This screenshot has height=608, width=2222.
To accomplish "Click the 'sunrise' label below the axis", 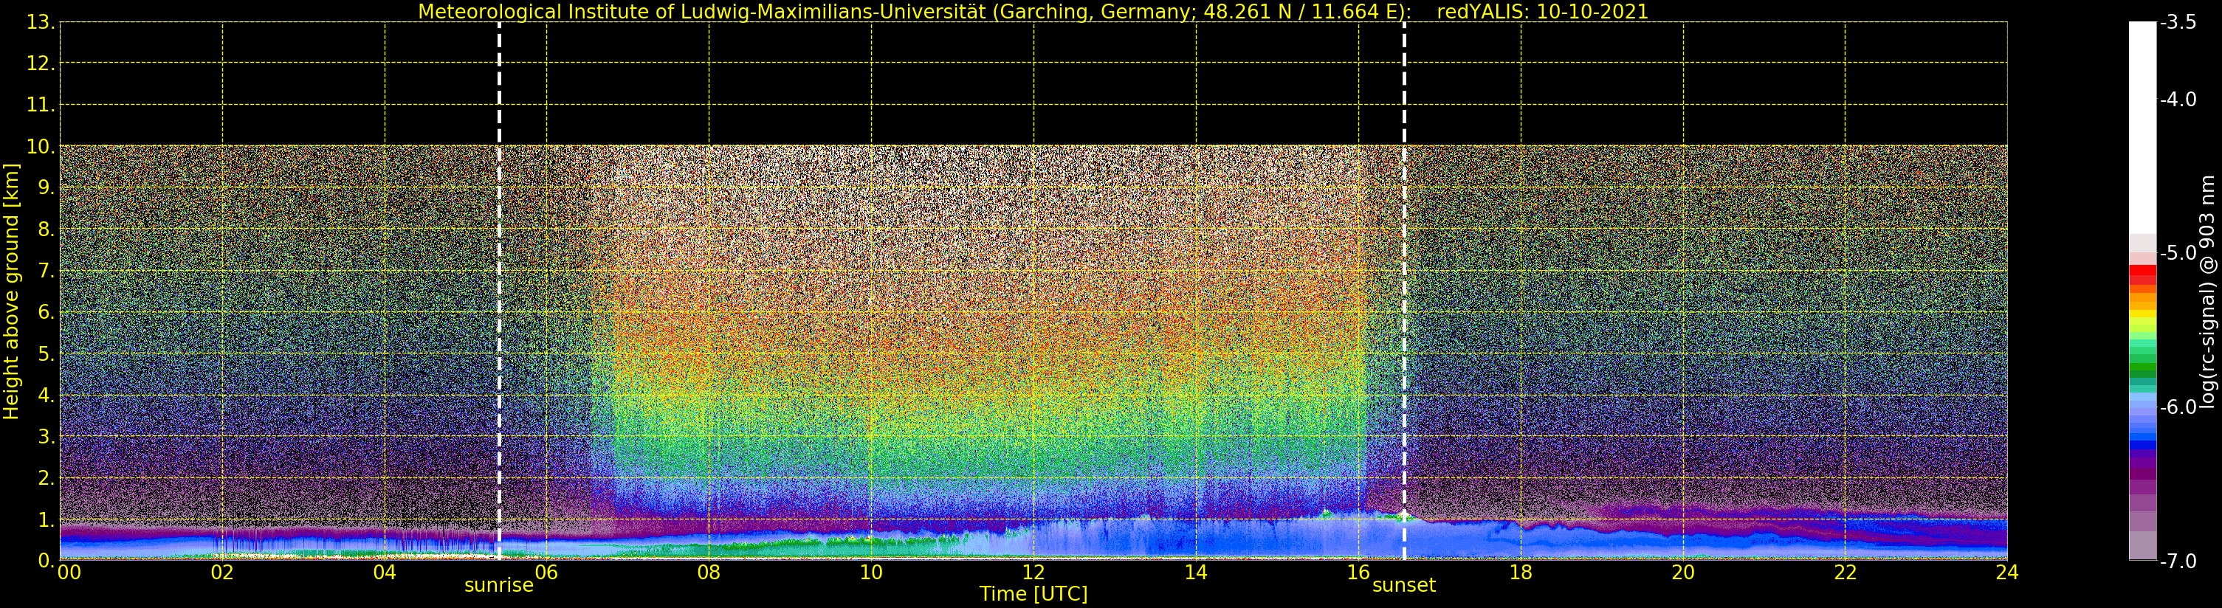I will [x=498, y=586].
